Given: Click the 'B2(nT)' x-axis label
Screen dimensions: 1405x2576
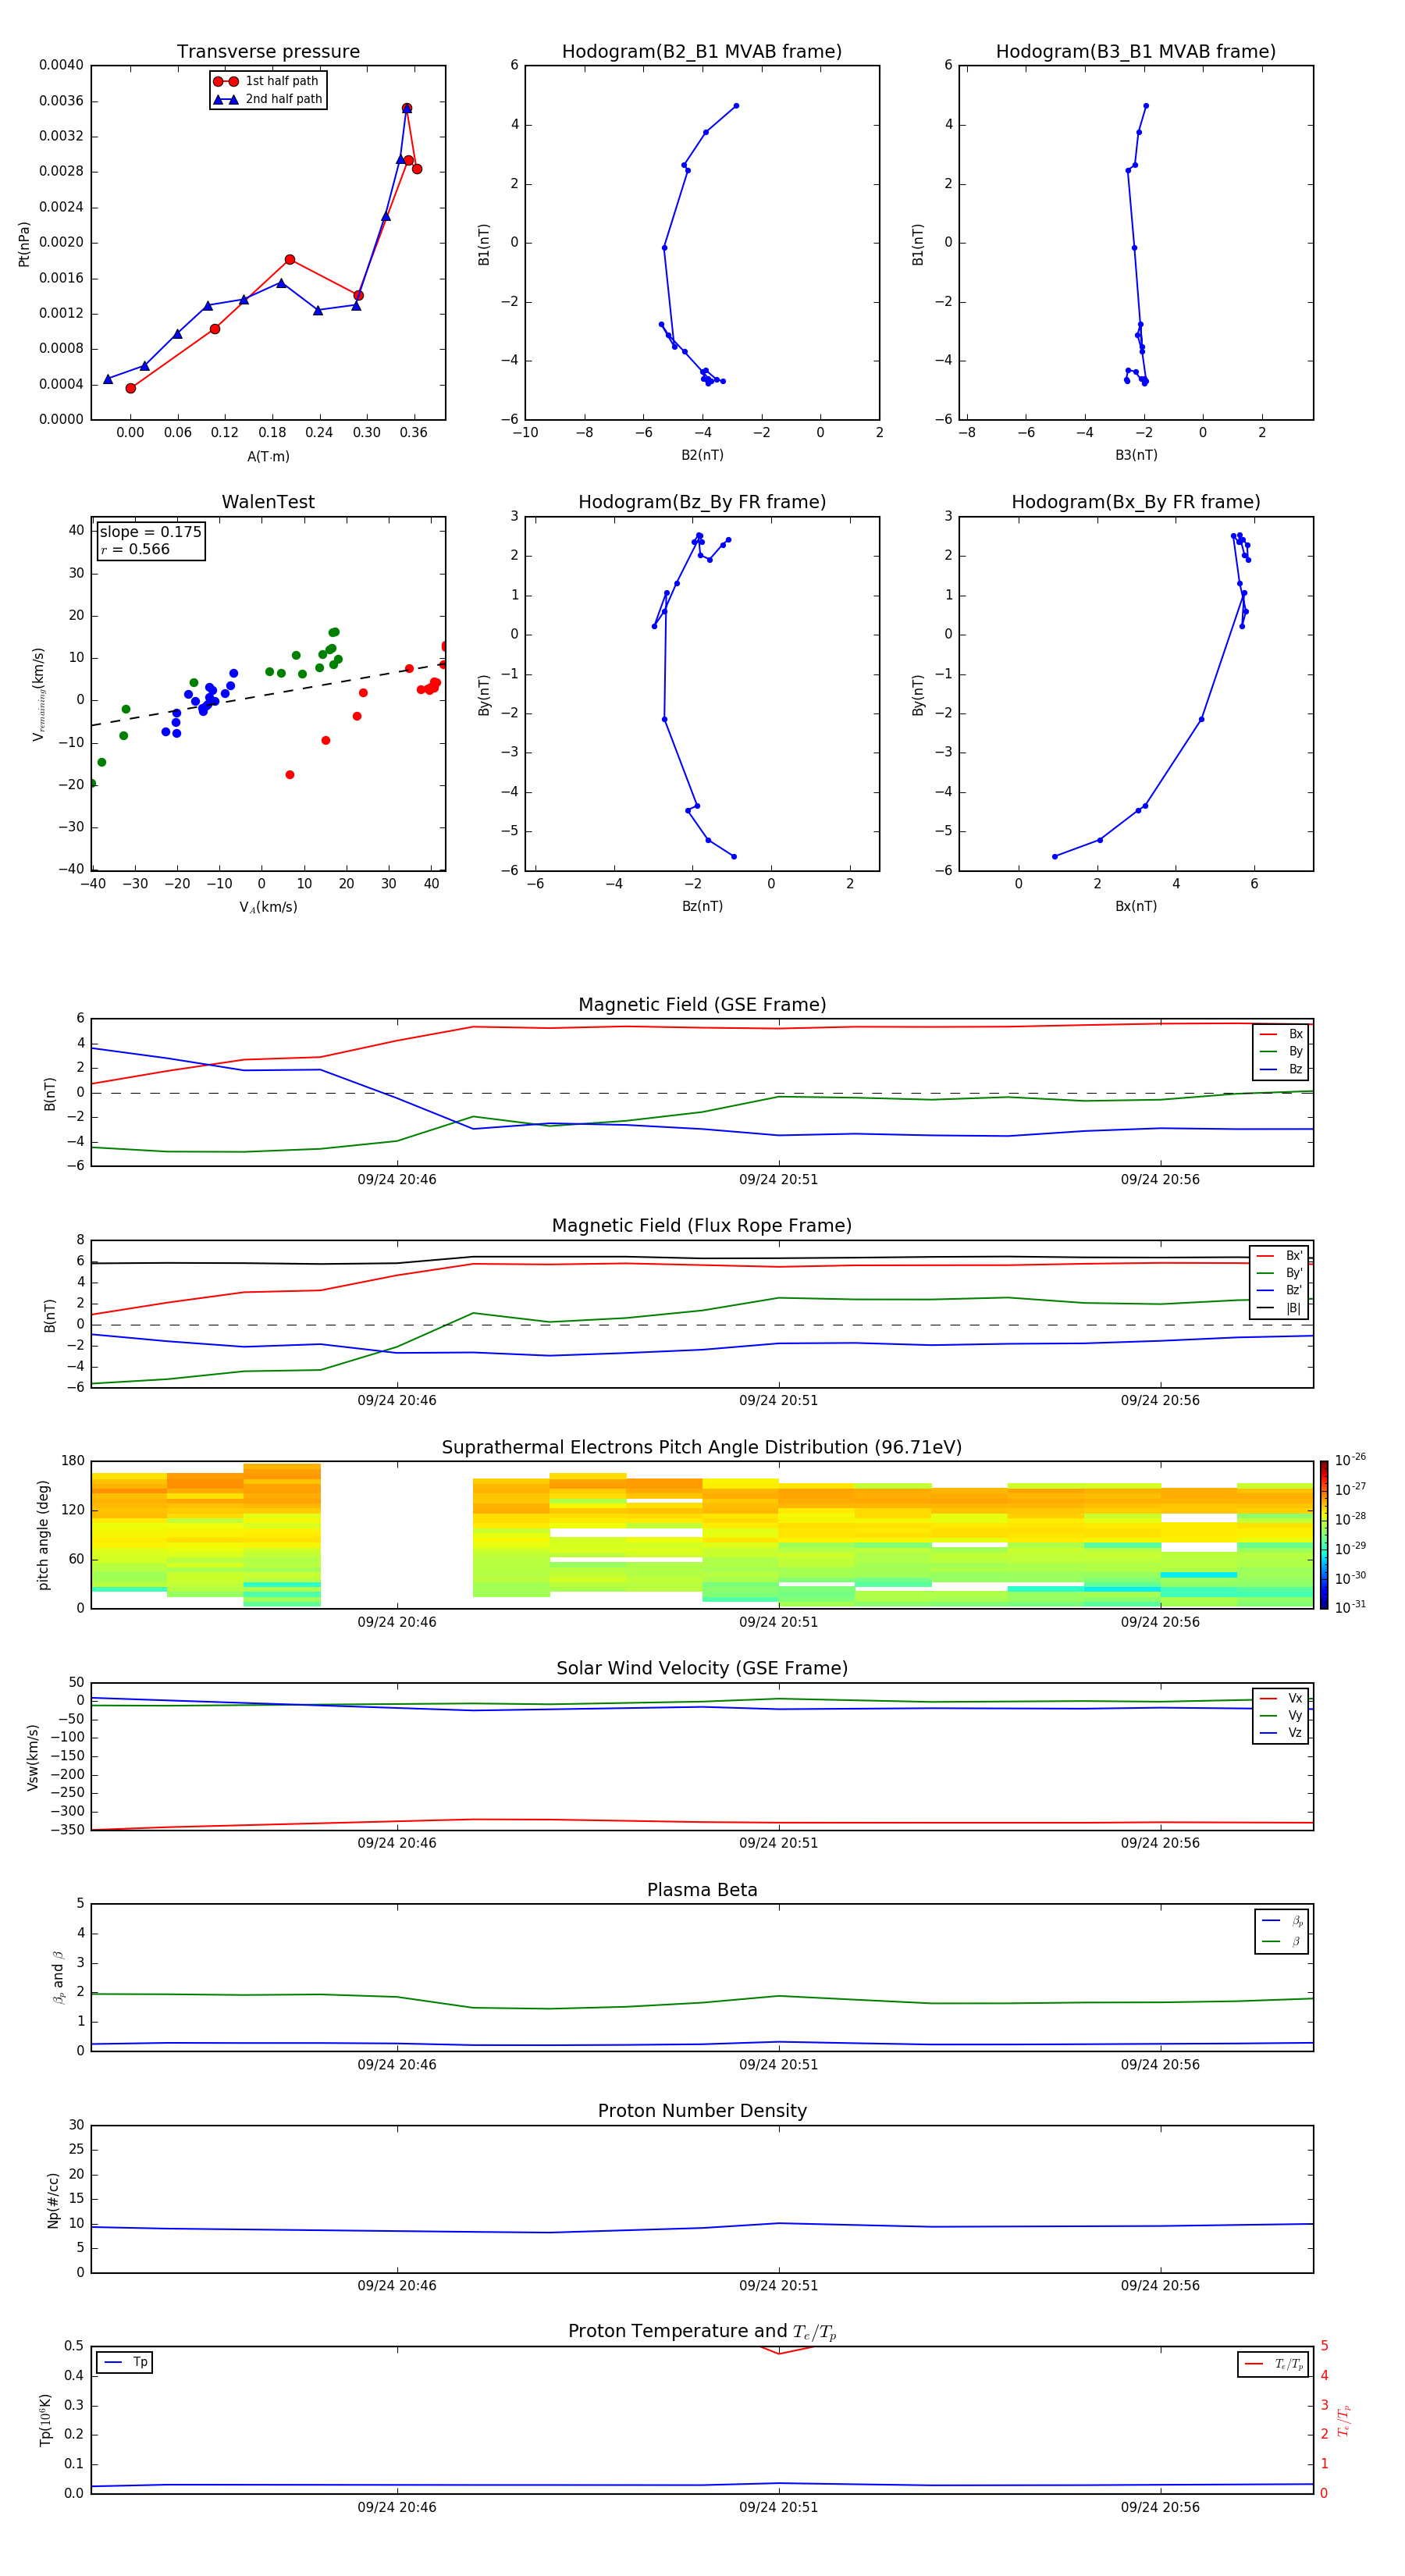Looking at the screenshot, I should coord(702,455).
